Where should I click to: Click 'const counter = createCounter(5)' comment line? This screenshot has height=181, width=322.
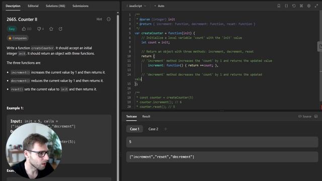tap(165, 98)
